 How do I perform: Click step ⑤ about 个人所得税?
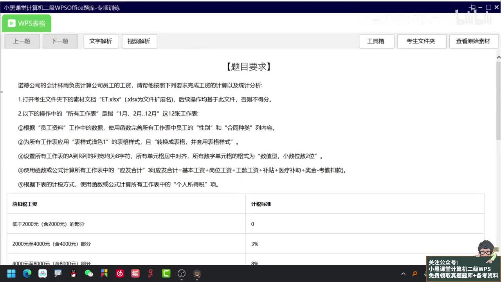(118, 184)
